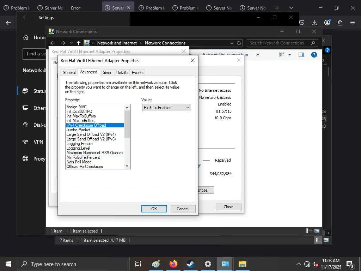The width and height of the screenshot is (361, 271).
Task: Switch to the General tab
Action: [69, 73]
